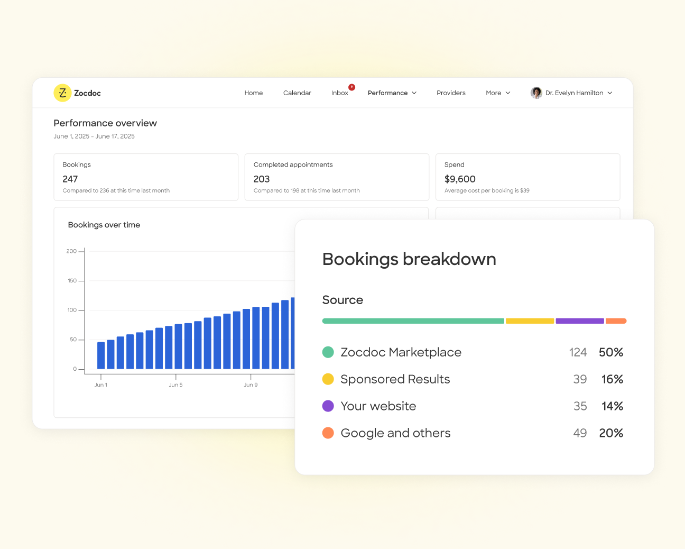
Task: Click the purple Your website dot
Action: (328, 406)
